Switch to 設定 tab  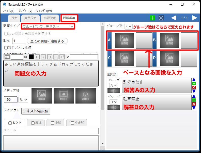pyautogui.click(x=14, y=18)
